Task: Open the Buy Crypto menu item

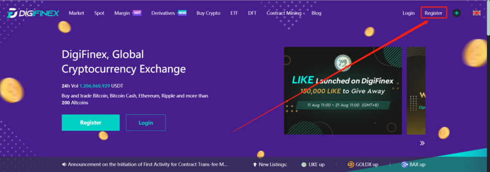Action: point(209,13)
